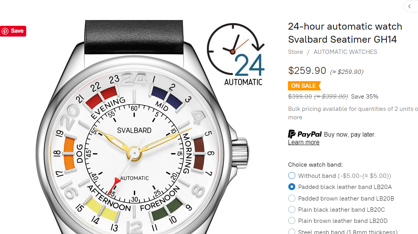418x234 pixels.
Task: Select Plain black leather band LB20C
Action: click(x=292, y=209)
